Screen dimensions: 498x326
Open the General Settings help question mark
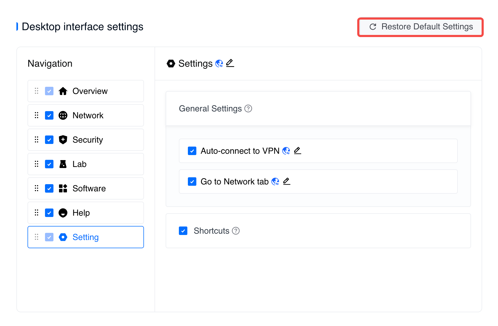(248, 108)
